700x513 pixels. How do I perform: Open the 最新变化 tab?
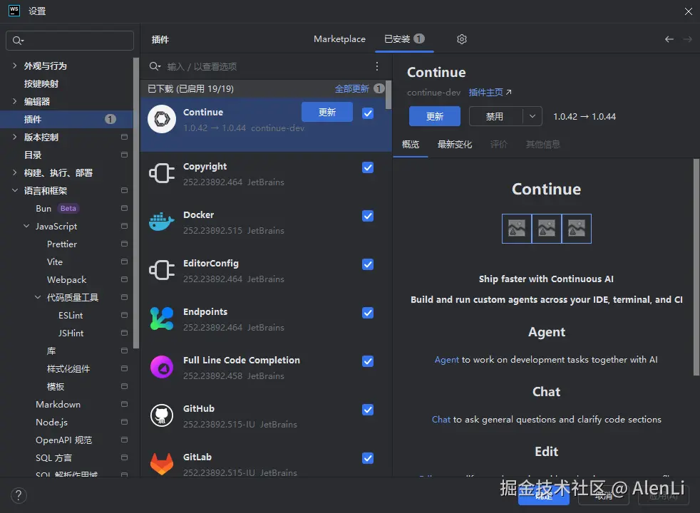(455, 144)
